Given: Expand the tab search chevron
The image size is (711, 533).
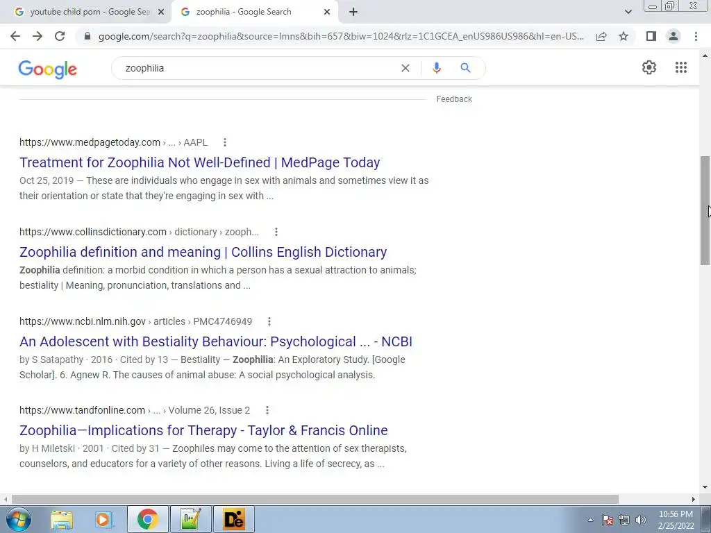Looking at the screenshot, I should click(x=628, y=12).
